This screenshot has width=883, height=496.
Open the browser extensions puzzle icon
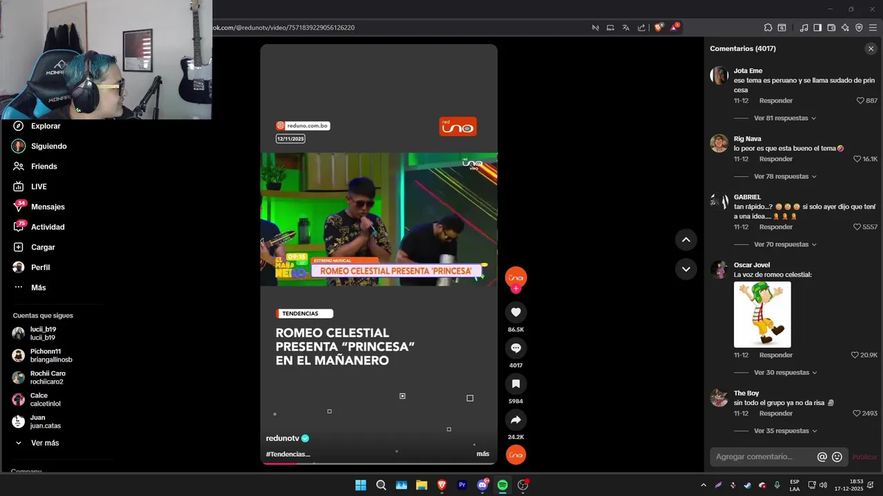[x=768, y=28]
